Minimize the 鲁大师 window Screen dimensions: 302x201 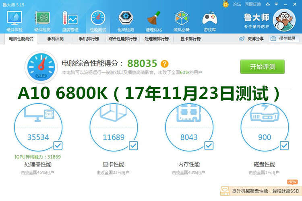coord(285,4)
